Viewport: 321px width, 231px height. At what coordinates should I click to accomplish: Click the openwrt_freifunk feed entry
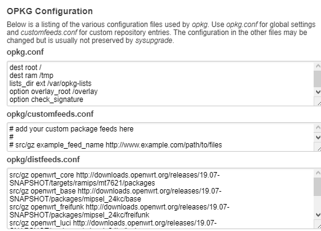(x=119, y=211)
